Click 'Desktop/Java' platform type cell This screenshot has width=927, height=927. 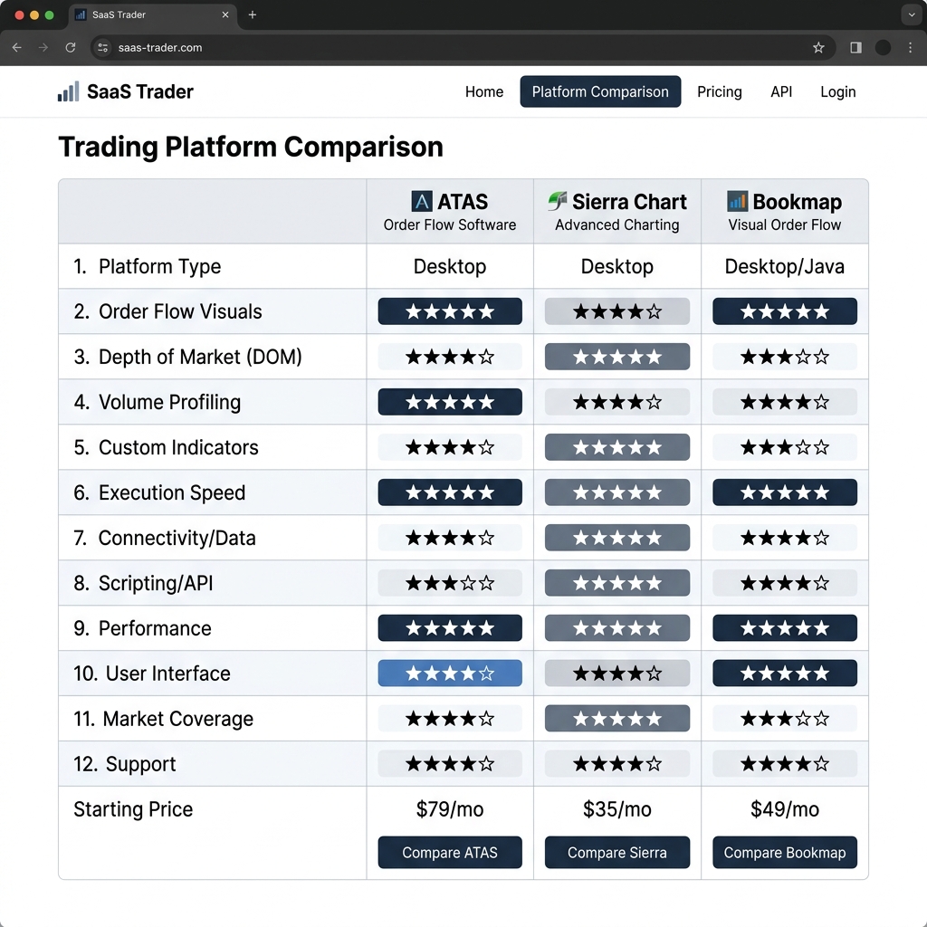click(x=785, y=267)
